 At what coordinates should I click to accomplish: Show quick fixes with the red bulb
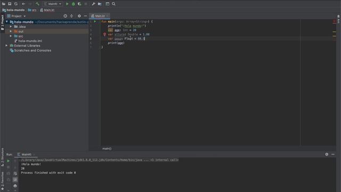pos(104,34)
